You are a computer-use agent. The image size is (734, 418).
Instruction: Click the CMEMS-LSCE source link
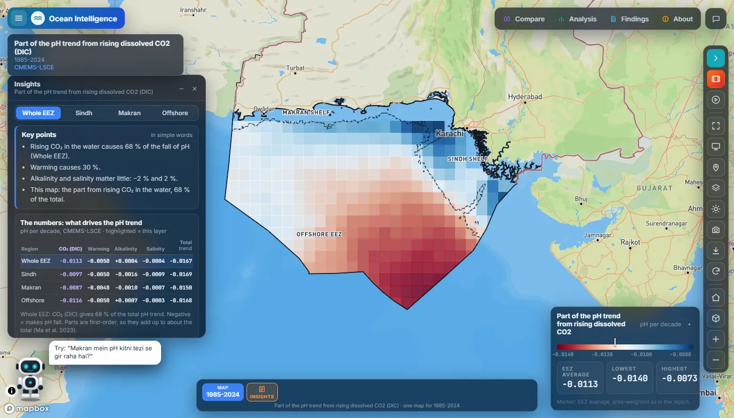pyautogui.click(x=34, y=67)
